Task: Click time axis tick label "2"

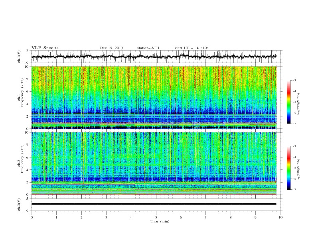Action: [x=81, y=217]
